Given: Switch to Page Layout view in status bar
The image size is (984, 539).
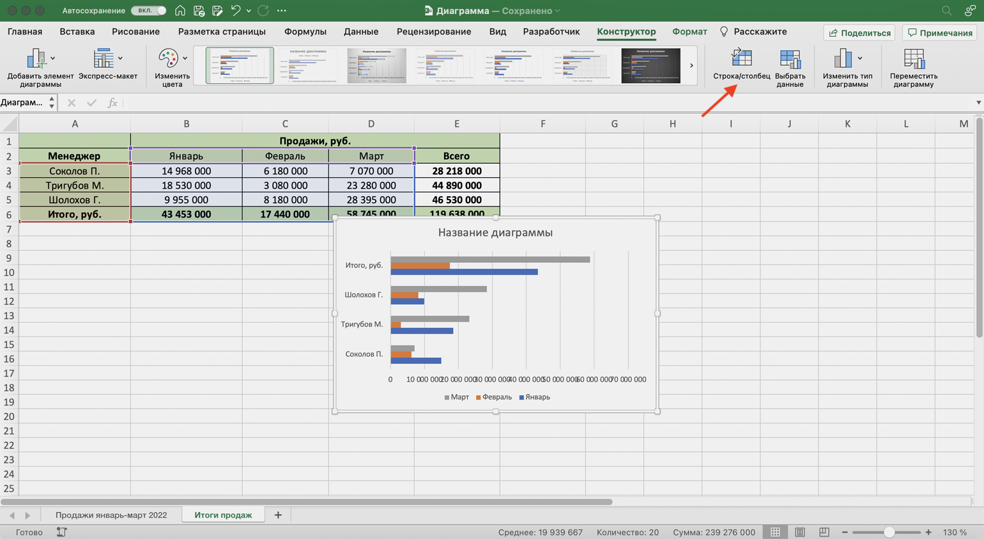Looking at the screenshot, I should [800, 532].
